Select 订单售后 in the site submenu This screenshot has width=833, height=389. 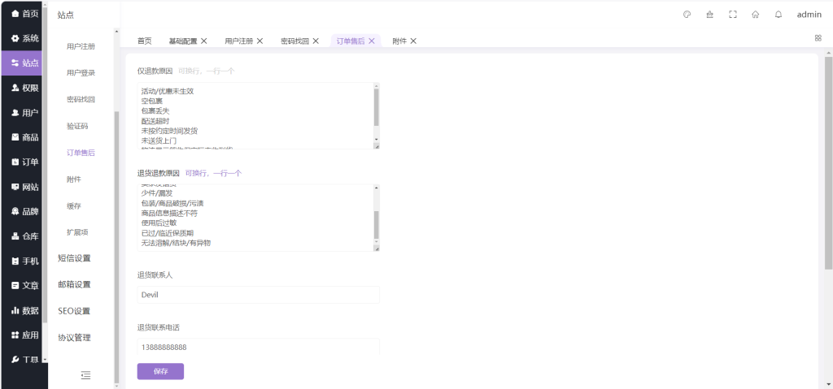point(81,153)
